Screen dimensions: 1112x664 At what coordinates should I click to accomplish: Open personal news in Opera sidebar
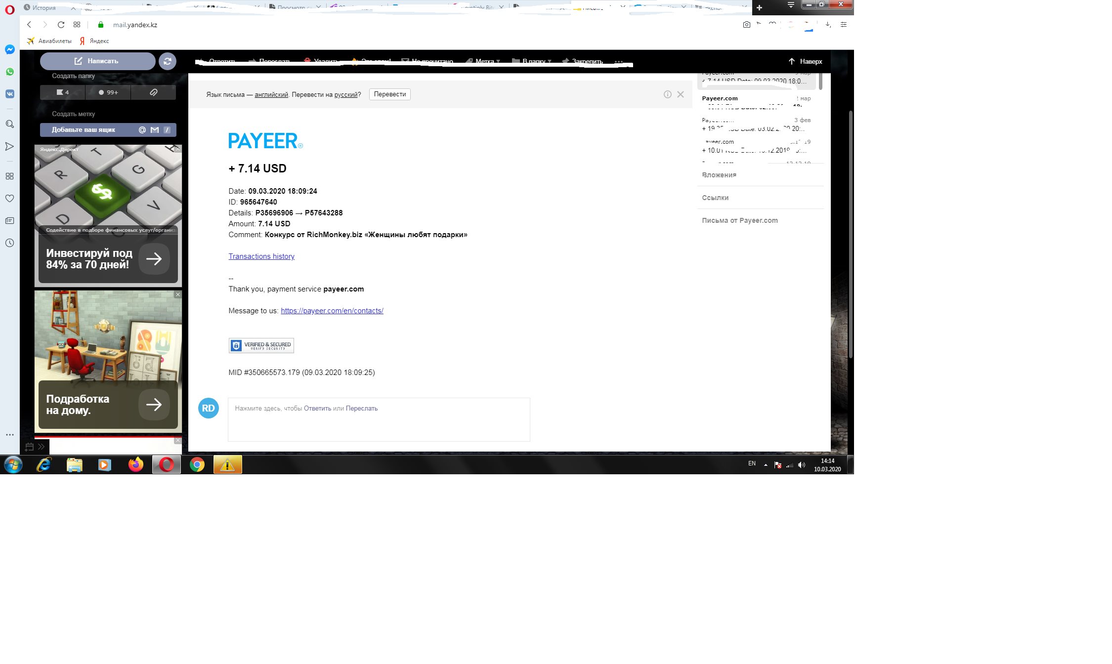[x=10, y=220]
